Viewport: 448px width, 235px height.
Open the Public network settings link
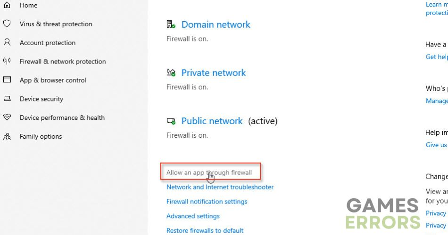click(212, 121)
